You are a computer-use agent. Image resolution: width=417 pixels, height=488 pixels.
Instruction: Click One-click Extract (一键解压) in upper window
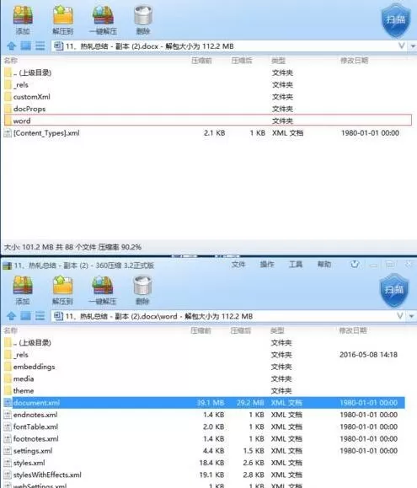tap(103, 19)
